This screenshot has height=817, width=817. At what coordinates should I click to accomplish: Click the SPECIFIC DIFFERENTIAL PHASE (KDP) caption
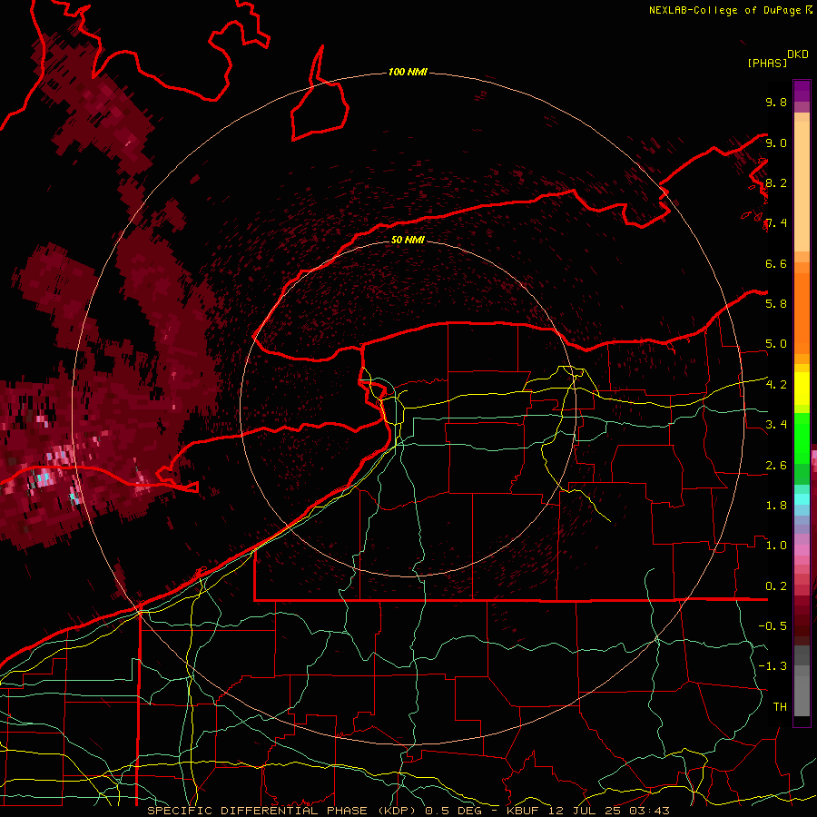283,811
